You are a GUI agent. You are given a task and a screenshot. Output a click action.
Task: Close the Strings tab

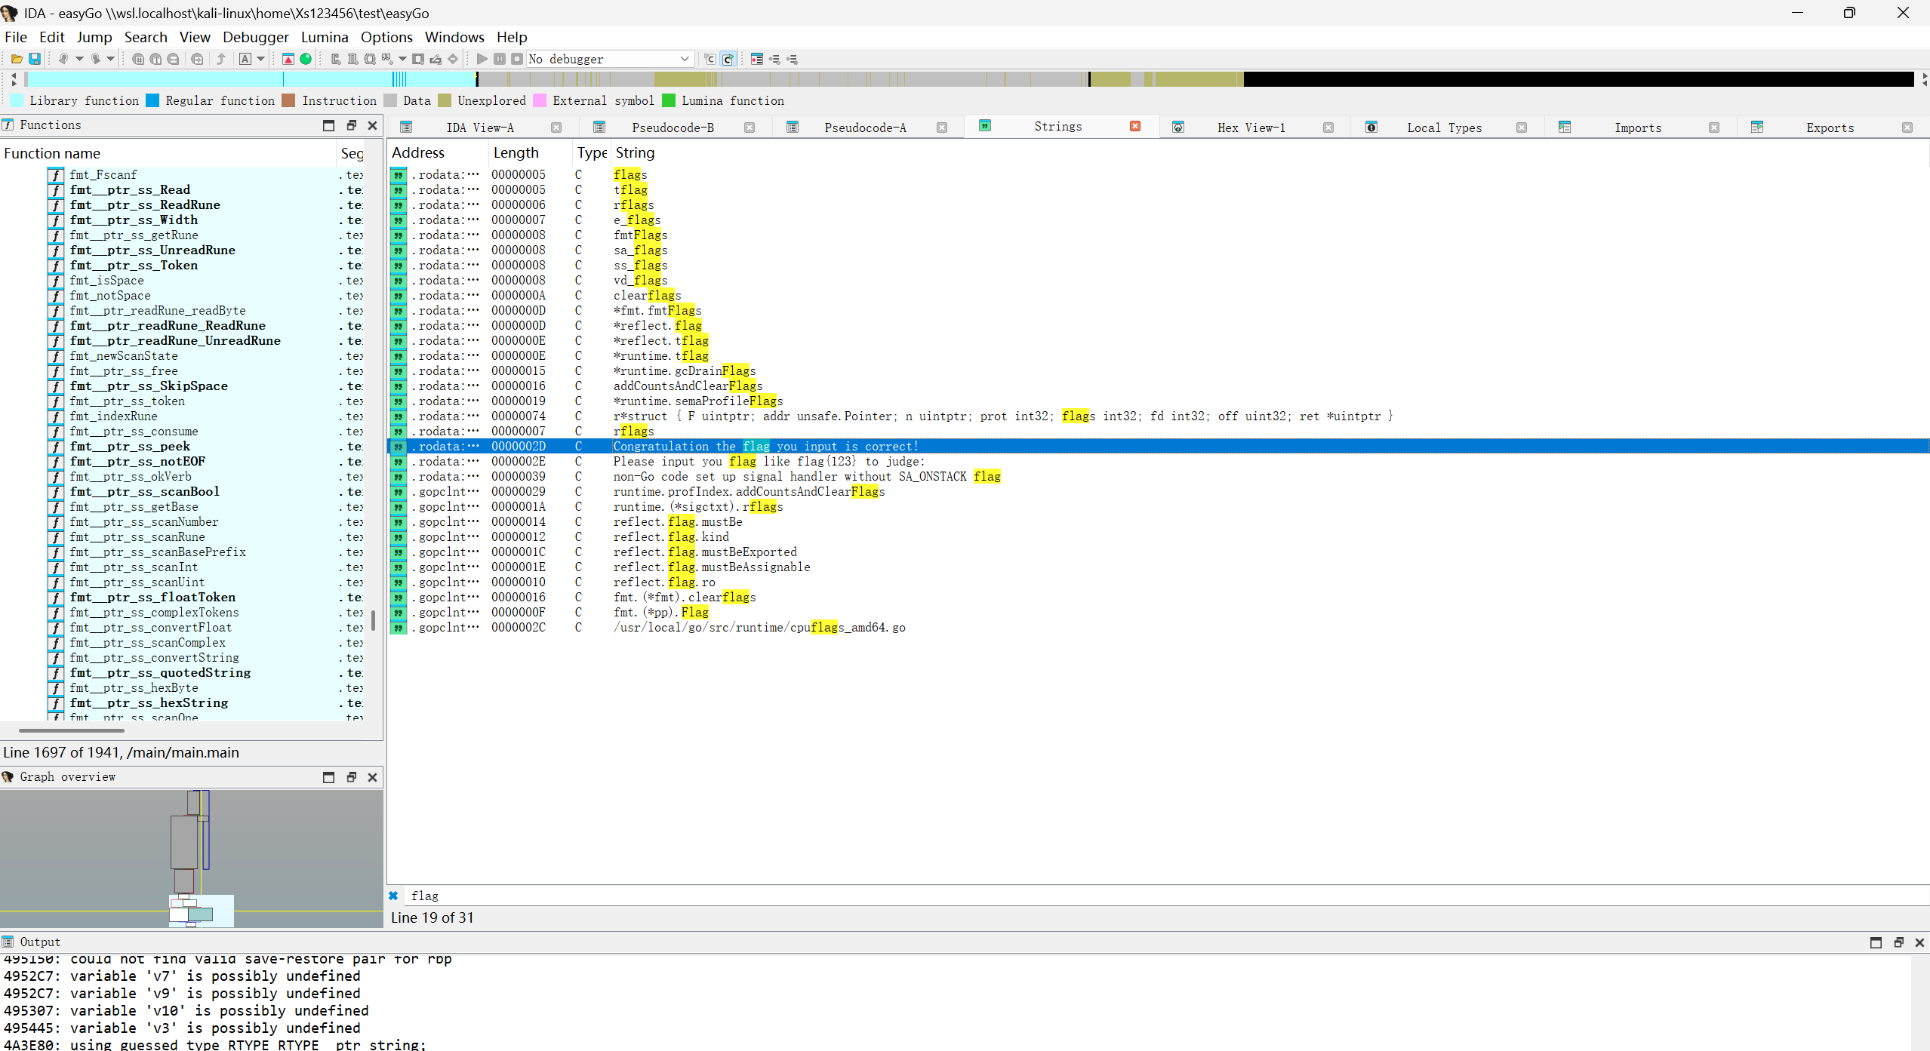[x=1134, y=127]
